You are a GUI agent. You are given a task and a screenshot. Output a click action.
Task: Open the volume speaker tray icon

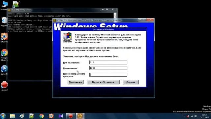click(196, 116)
